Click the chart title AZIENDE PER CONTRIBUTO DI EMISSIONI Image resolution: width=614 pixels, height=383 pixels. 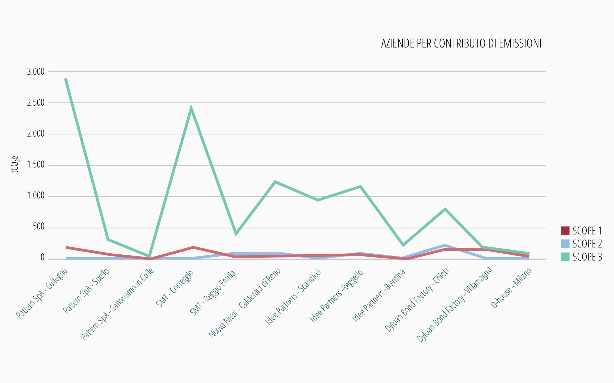(x=461, y=43)
